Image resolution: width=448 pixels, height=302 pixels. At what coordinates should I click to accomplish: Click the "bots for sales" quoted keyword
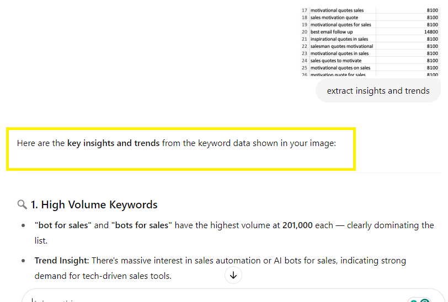(x=142, y=225)
